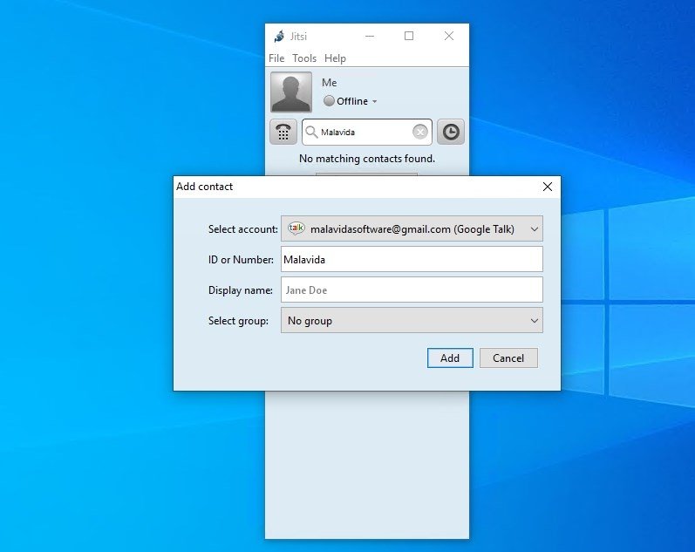Image resolution: width=695 pixels, height=552 pixels.
Task: Maximize the Jitsi window
Action: pos(409,36)
